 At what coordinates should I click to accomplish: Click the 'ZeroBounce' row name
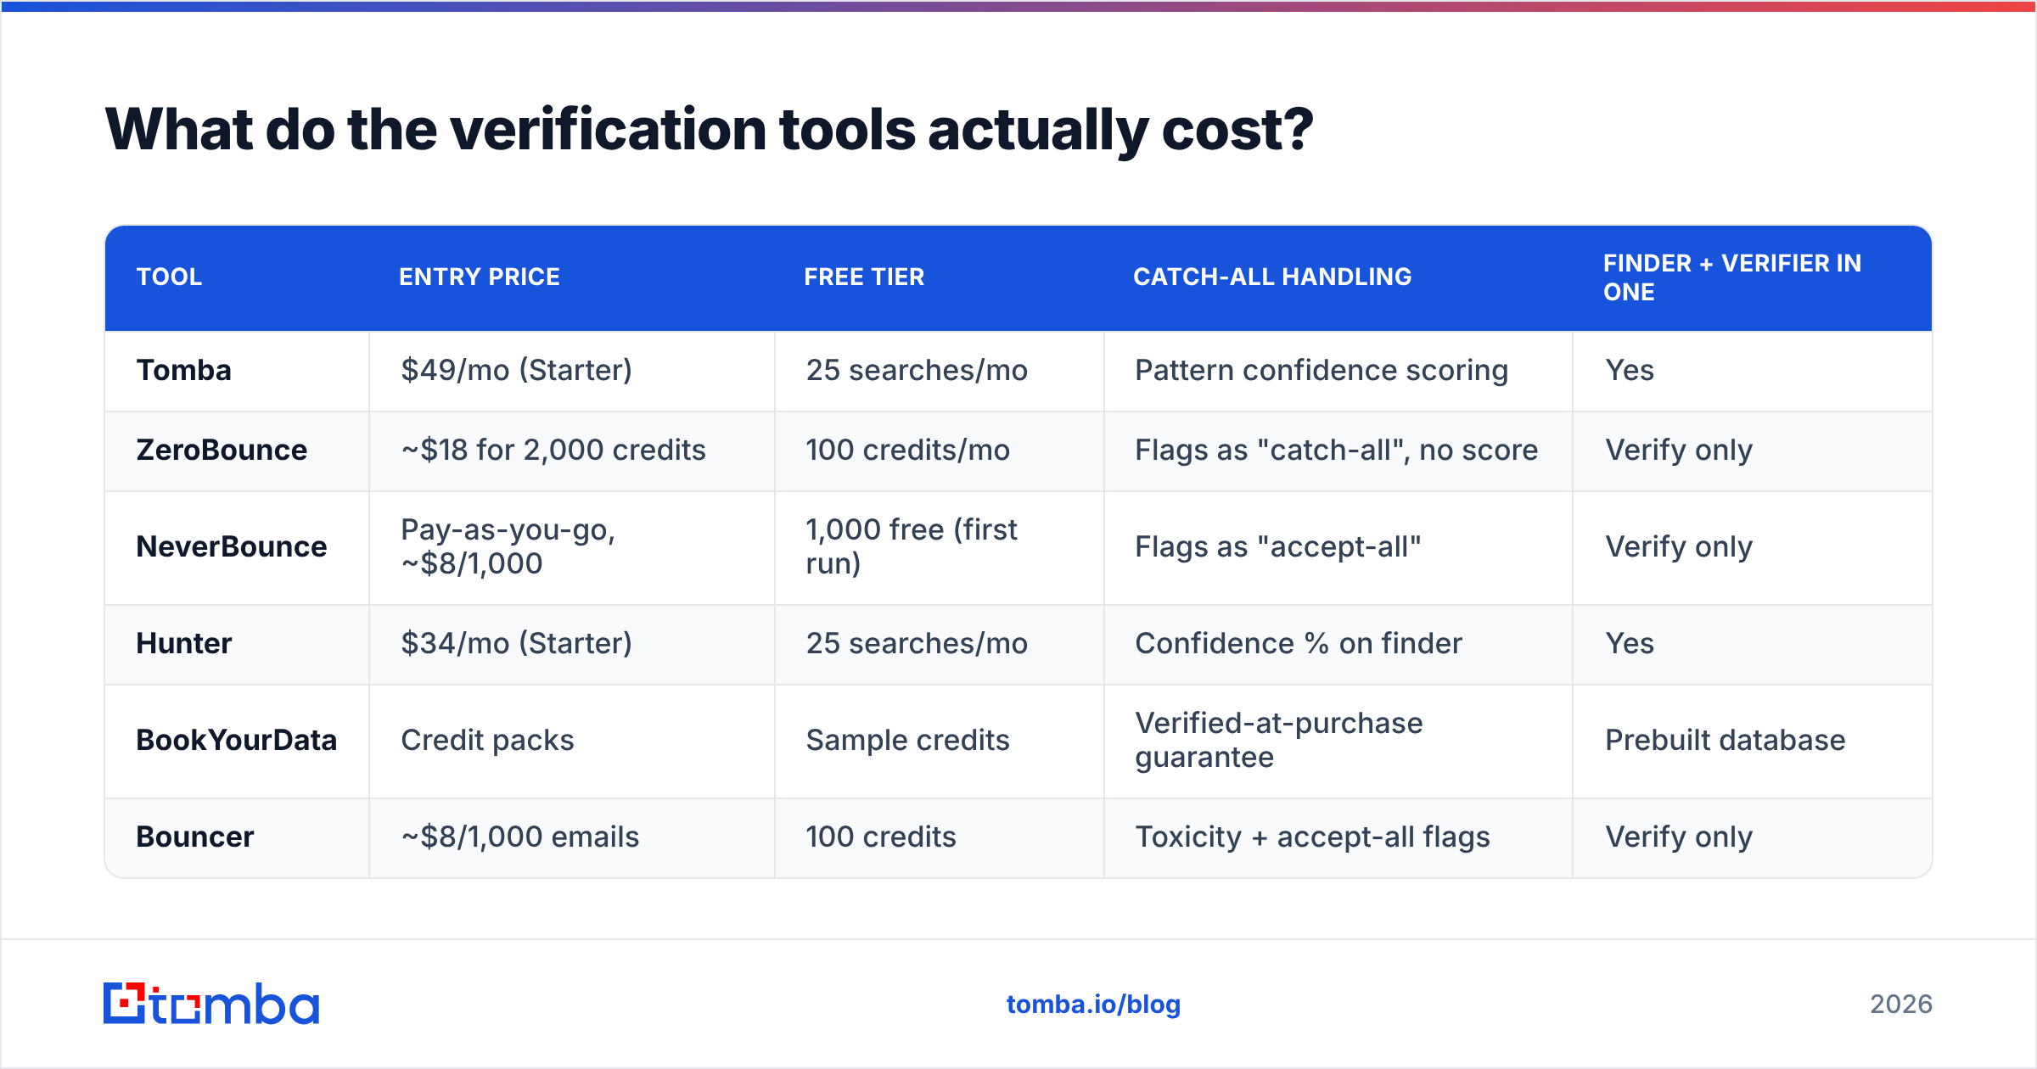pos(222,451)
